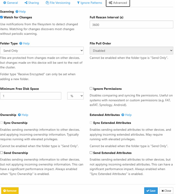Click the General tab's gear icon

tap(5, 3)
